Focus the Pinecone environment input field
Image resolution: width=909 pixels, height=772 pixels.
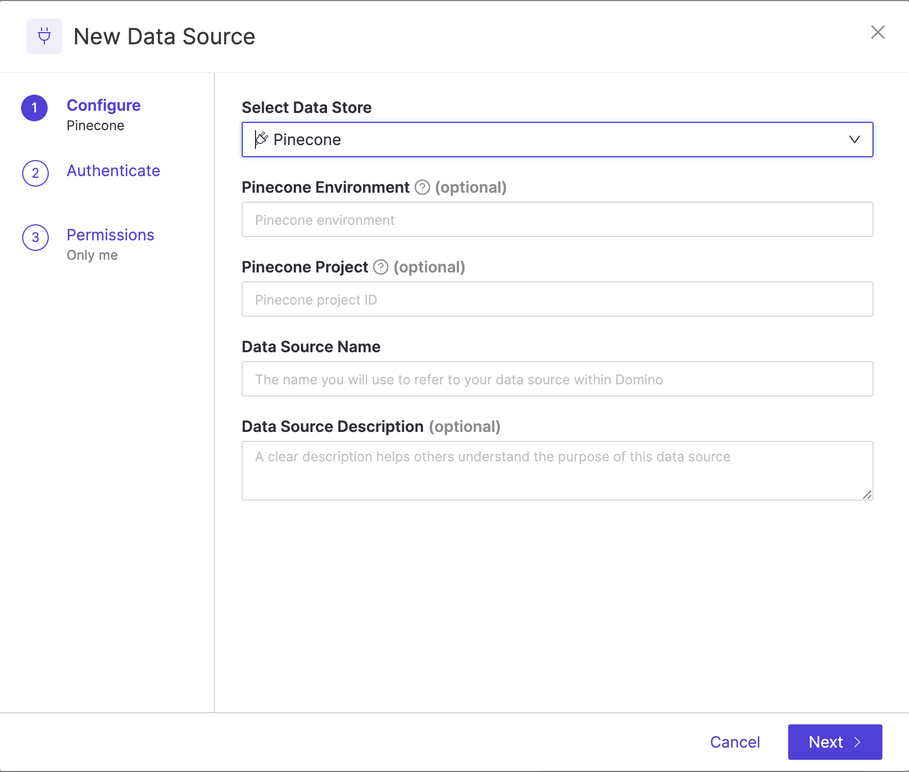click(558, 219)
